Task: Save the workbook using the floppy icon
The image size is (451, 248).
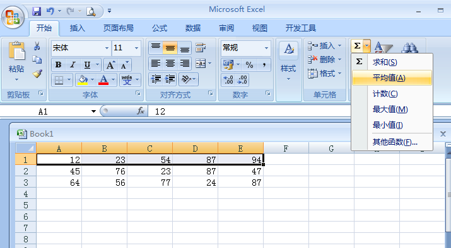Action: (x=37, y=11)
